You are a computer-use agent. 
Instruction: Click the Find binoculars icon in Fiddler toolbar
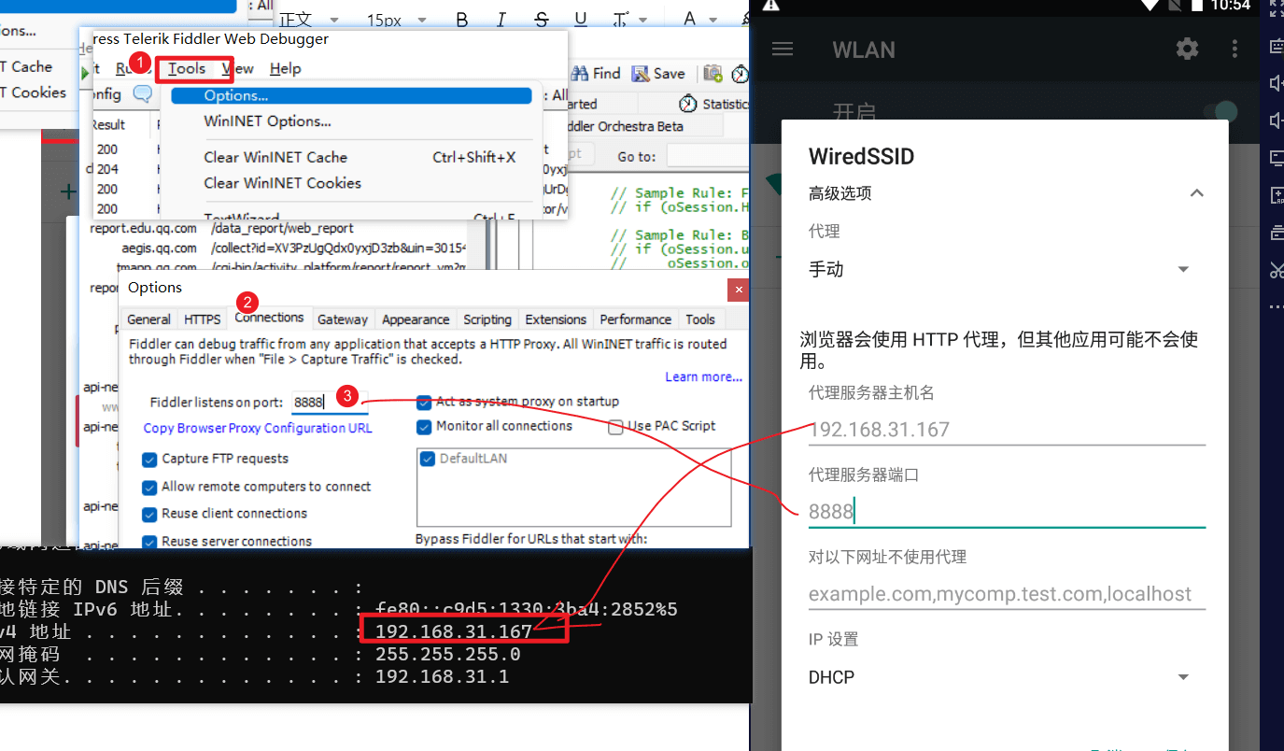[x=581, y=73]
